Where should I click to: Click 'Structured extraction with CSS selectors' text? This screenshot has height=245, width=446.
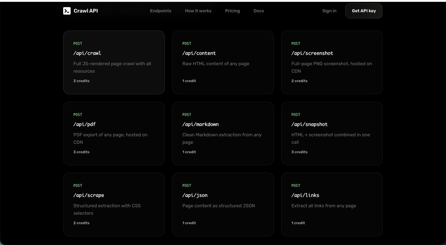107,209
